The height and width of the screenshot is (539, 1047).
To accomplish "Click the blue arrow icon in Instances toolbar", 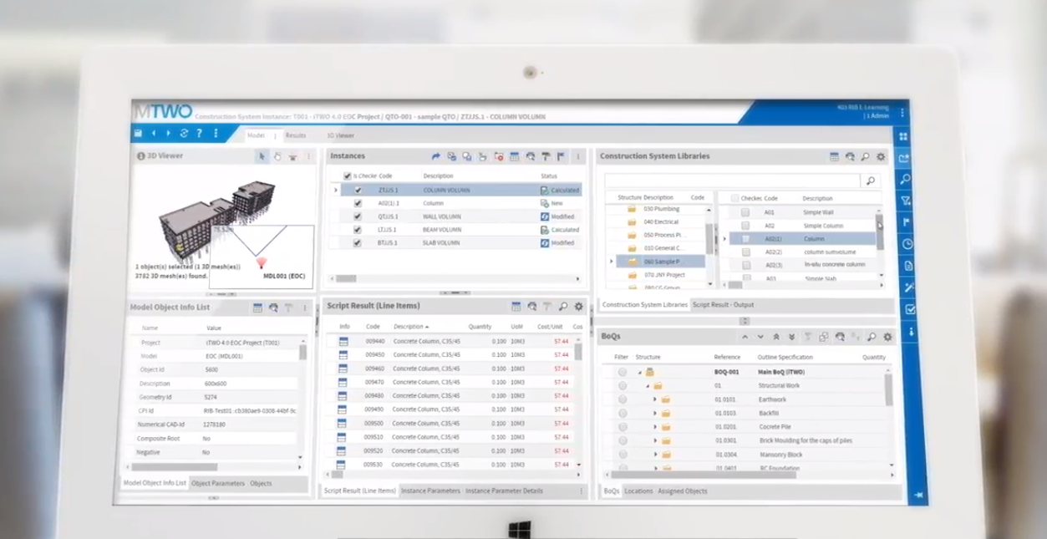I will [435, 156].
